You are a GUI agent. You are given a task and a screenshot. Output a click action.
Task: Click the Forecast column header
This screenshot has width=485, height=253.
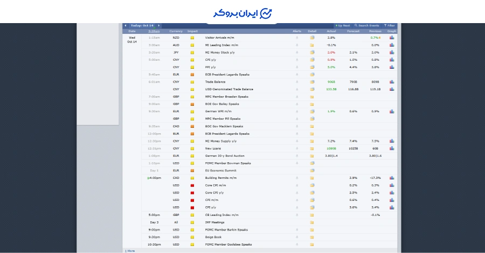(x=353, y=31)
